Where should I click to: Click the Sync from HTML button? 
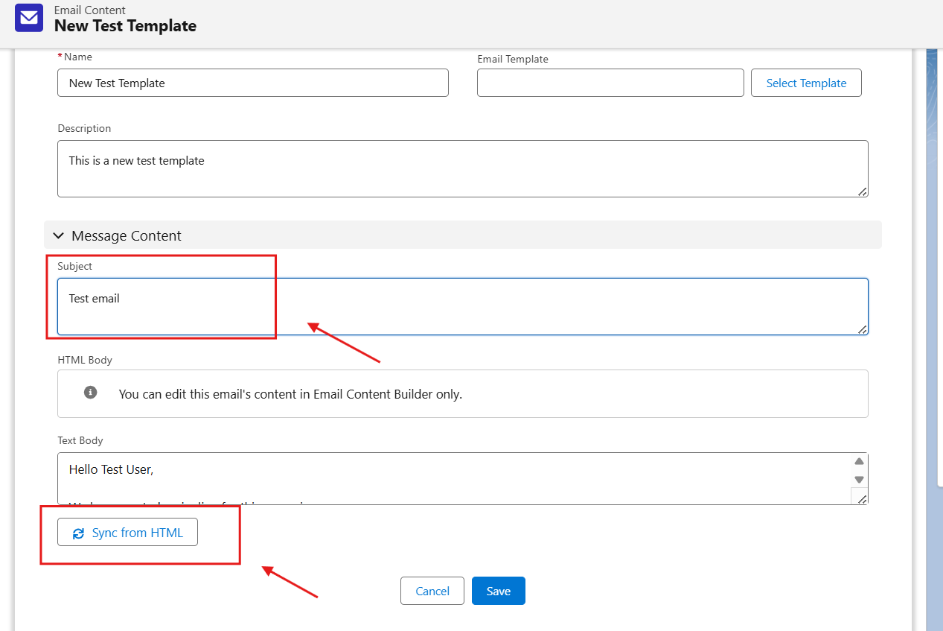pyautogui.click(x=127, y=533)
